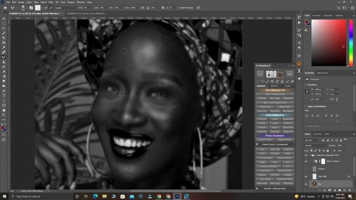Click the Skin Retouch Pro button

pyautogui.click(x=275, y=90)
